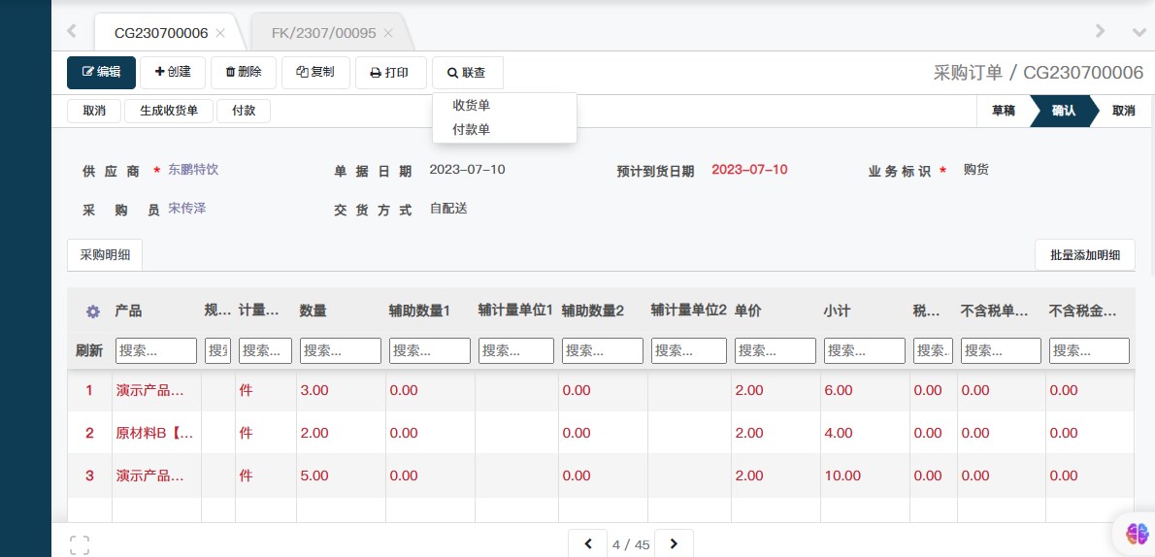The image size is (1155, 557).
Task: Click the gear icon in table header
Action: [93, 311]
